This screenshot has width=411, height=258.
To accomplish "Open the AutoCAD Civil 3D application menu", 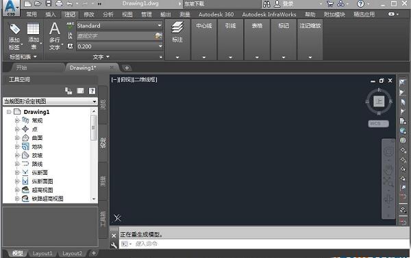I will pos(10,8).
